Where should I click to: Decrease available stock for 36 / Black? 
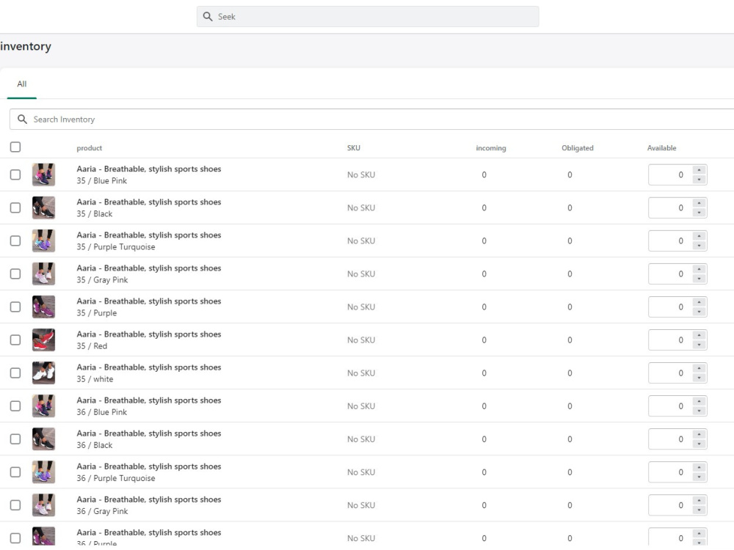(699, 444)
